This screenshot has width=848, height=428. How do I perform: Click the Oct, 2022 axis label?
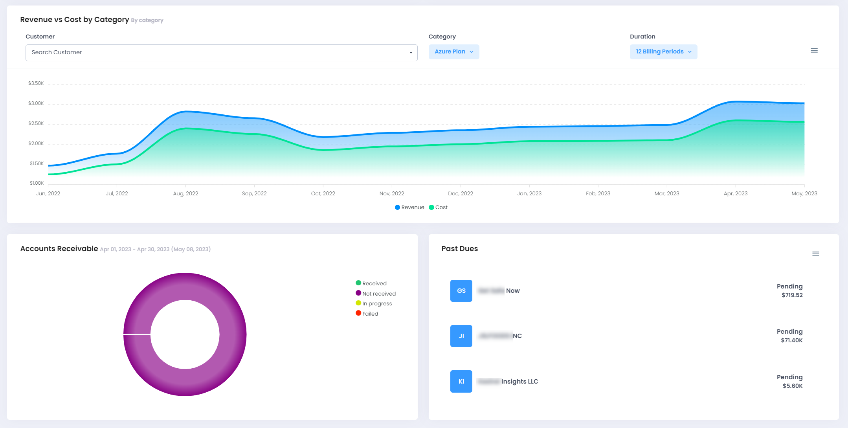[323, 193]
